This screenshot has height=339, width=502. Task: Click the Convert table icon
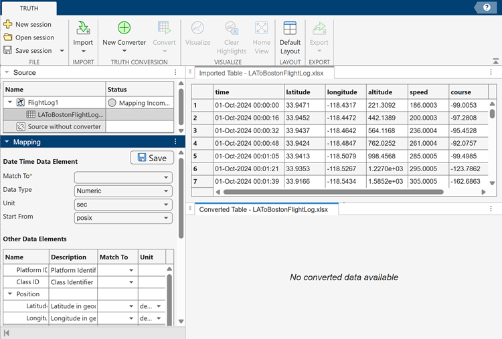164,28
